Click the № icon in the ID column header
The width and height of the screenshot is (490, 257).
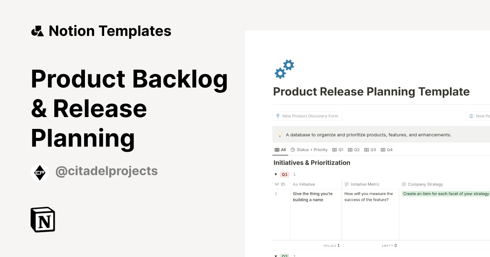tap(276, 184)
